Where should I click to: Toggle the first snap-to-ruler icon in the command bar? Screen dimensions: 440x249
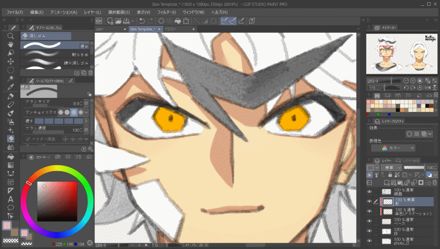click(224, 21)
